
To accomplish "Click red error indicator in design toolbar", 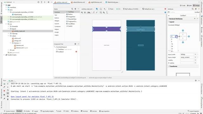I will point(165,9).
